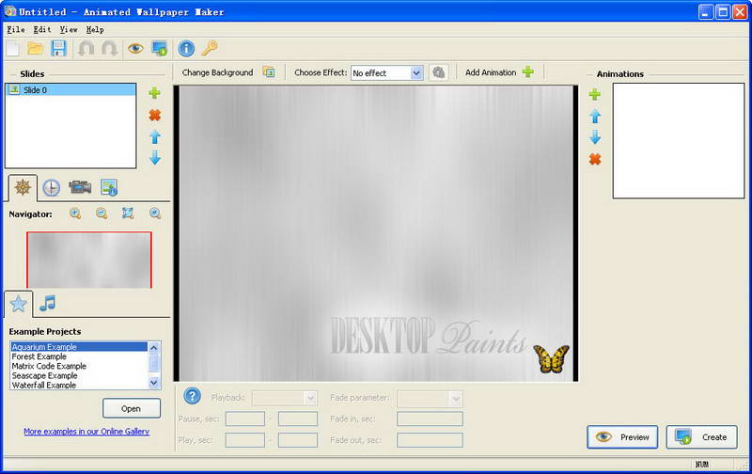Click the blue question mark help icon

click(x=192, y=396)
